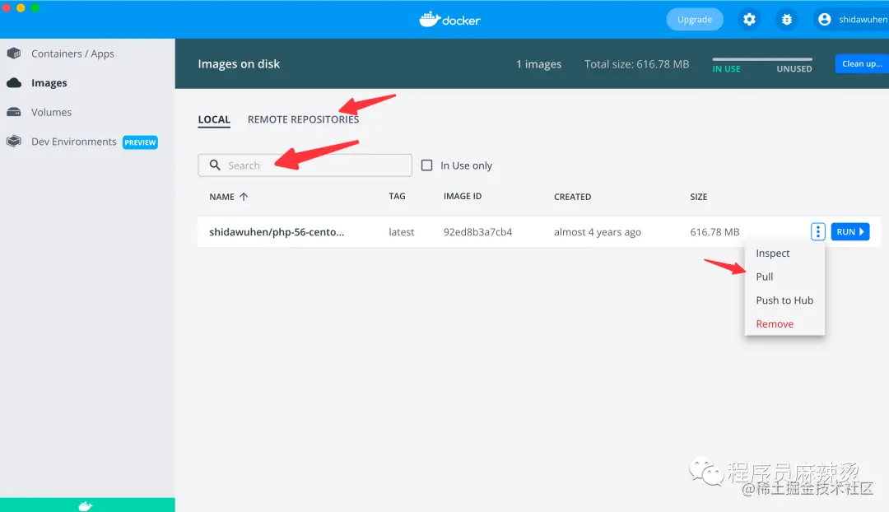Enable the In Use only checkbox

click(427, 165)
